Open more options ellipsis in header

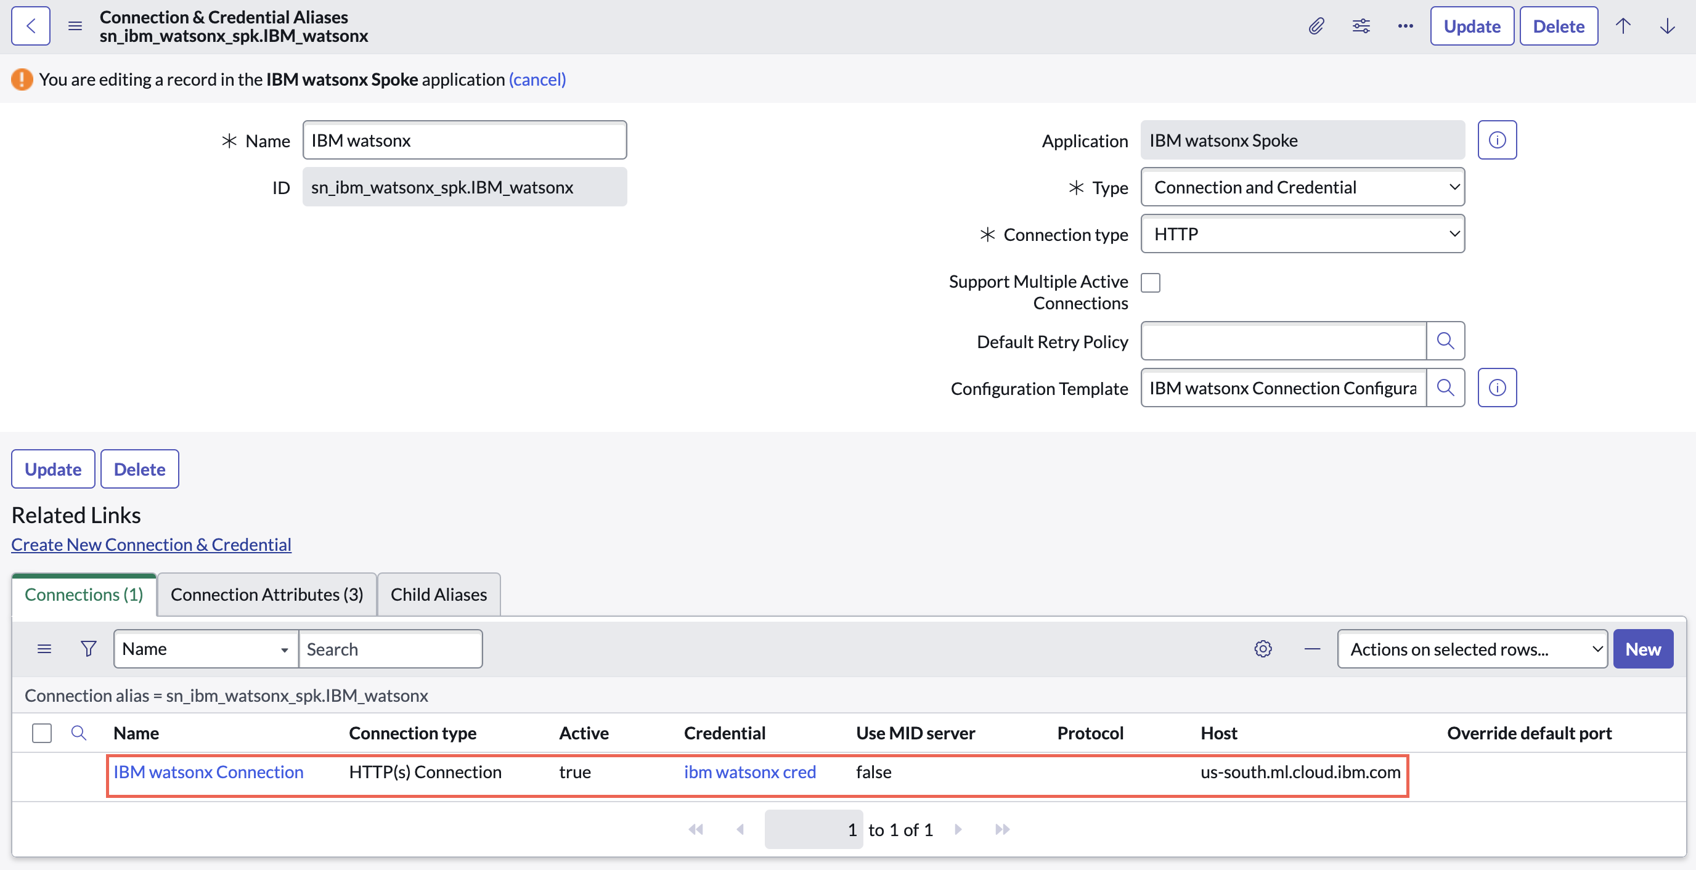point(1405,26)
